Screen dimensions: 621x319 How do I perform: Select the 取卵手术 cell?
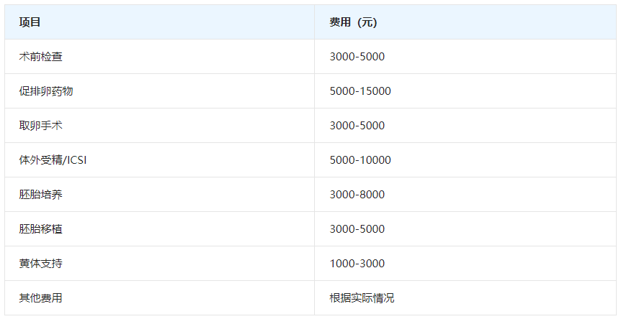tap(40, 126)
